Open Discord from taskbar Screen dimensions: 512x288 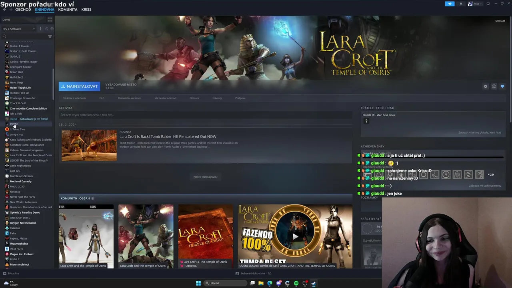point(278,283)
